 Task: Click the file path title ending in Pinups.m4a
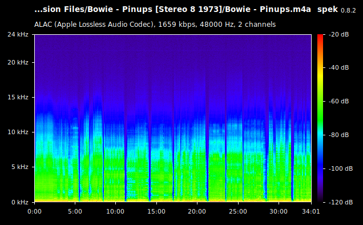172,10
